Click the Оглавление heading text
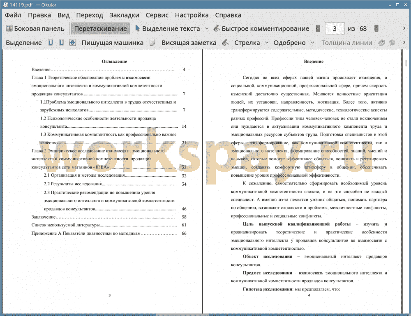The height and width of the screenshot is (316, 411). [114, 62]
